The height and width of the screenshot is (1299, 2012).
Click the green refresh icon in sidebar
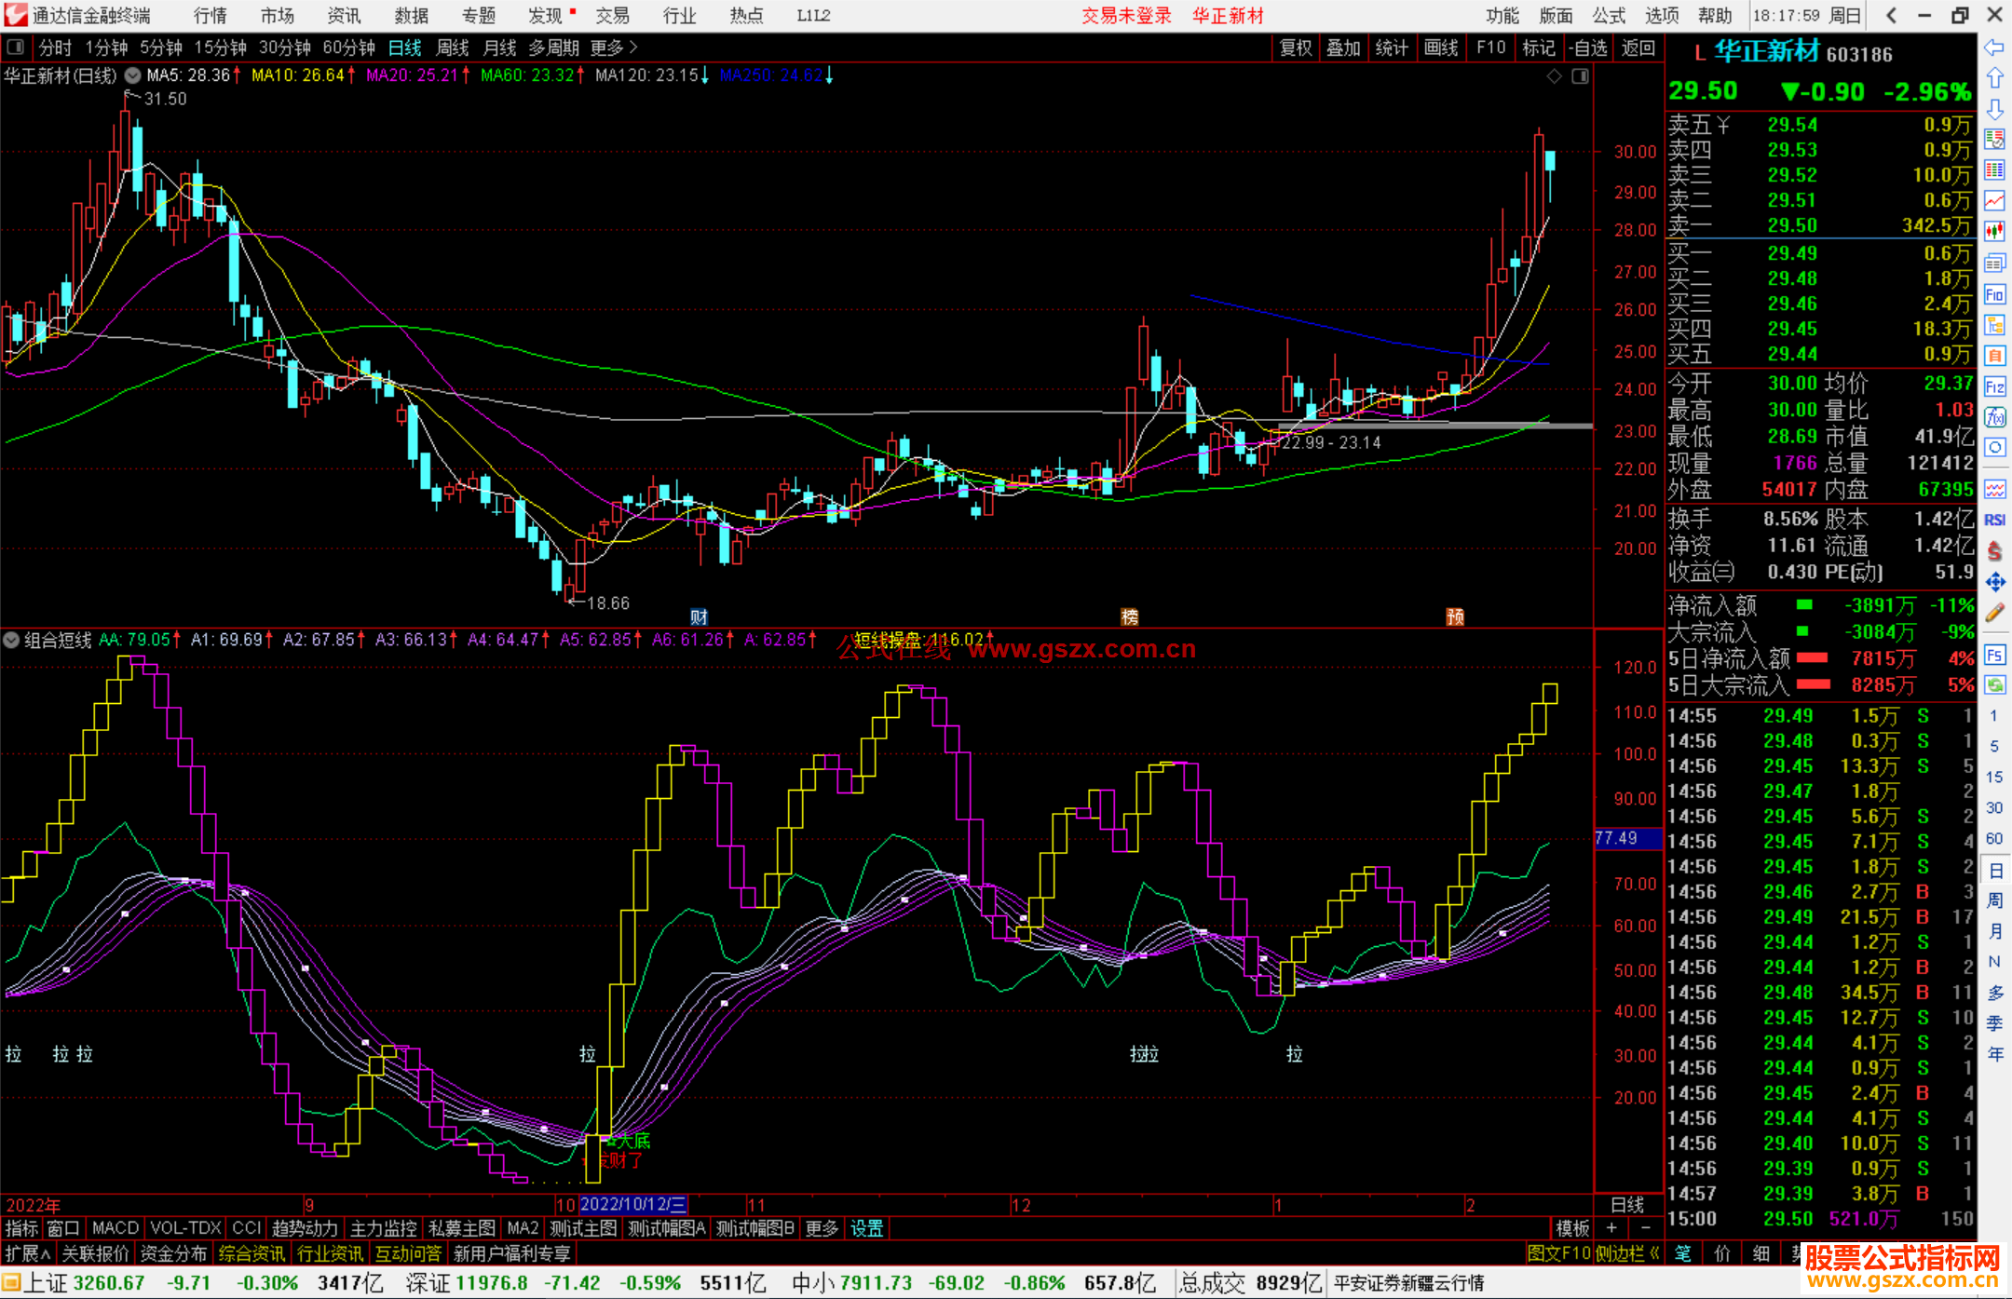[1994, 685]
